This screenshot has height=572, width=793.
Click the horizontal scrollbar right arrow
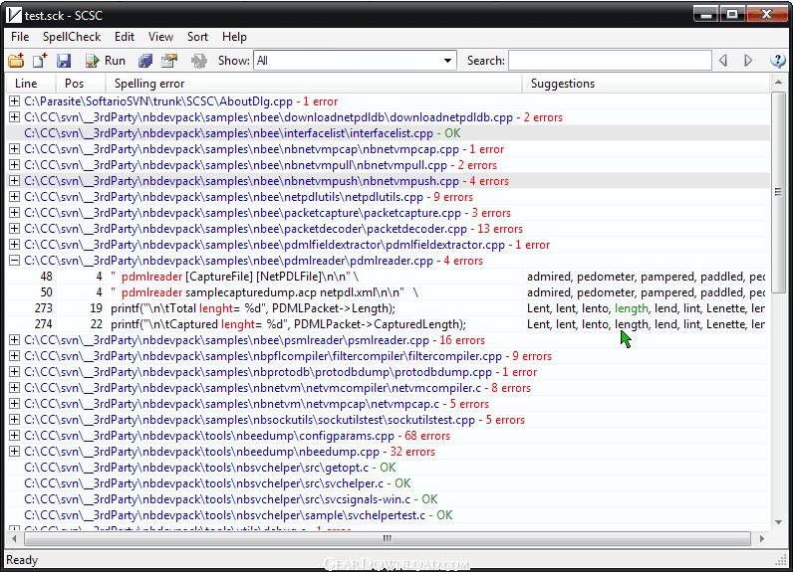click(762, 539)
